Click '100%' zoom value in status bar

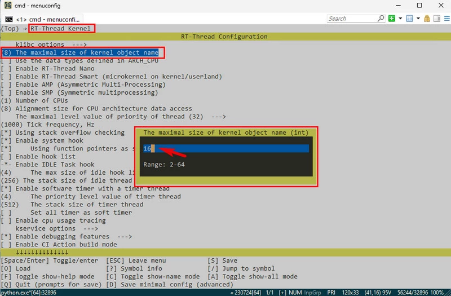click(437, 293)
